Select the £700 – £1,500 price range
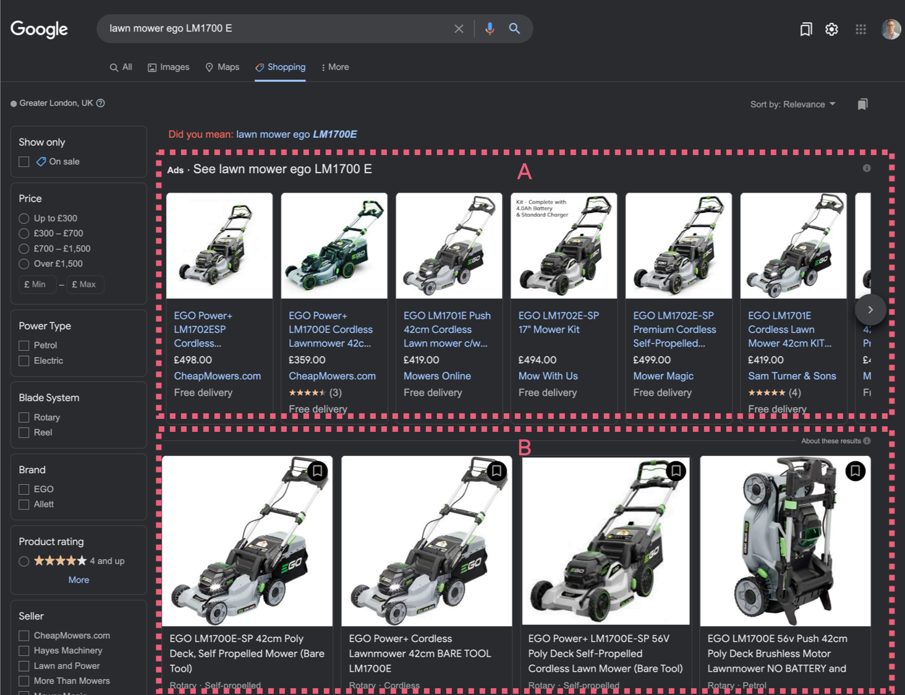The image size is (905, 695). (x=24, y=248)
